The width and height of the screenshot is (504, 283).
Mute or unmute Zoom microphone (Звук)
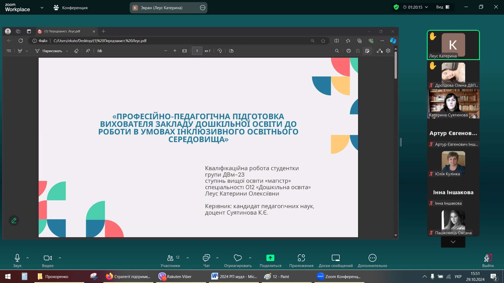point(17,260)
